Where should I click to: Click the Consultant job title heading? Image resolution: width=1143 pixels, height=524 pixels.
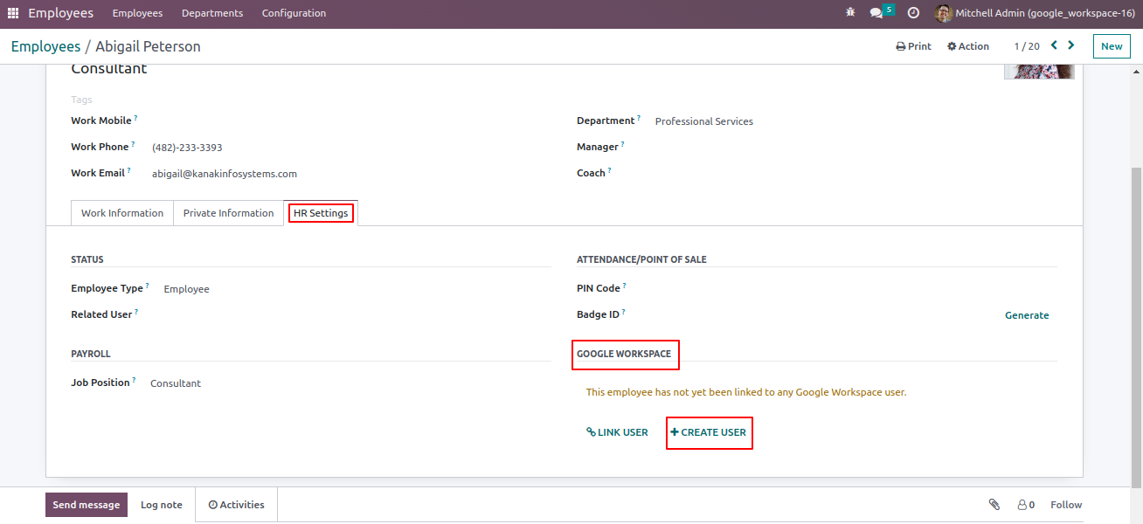pyautogui.click(x=109, y=69)
